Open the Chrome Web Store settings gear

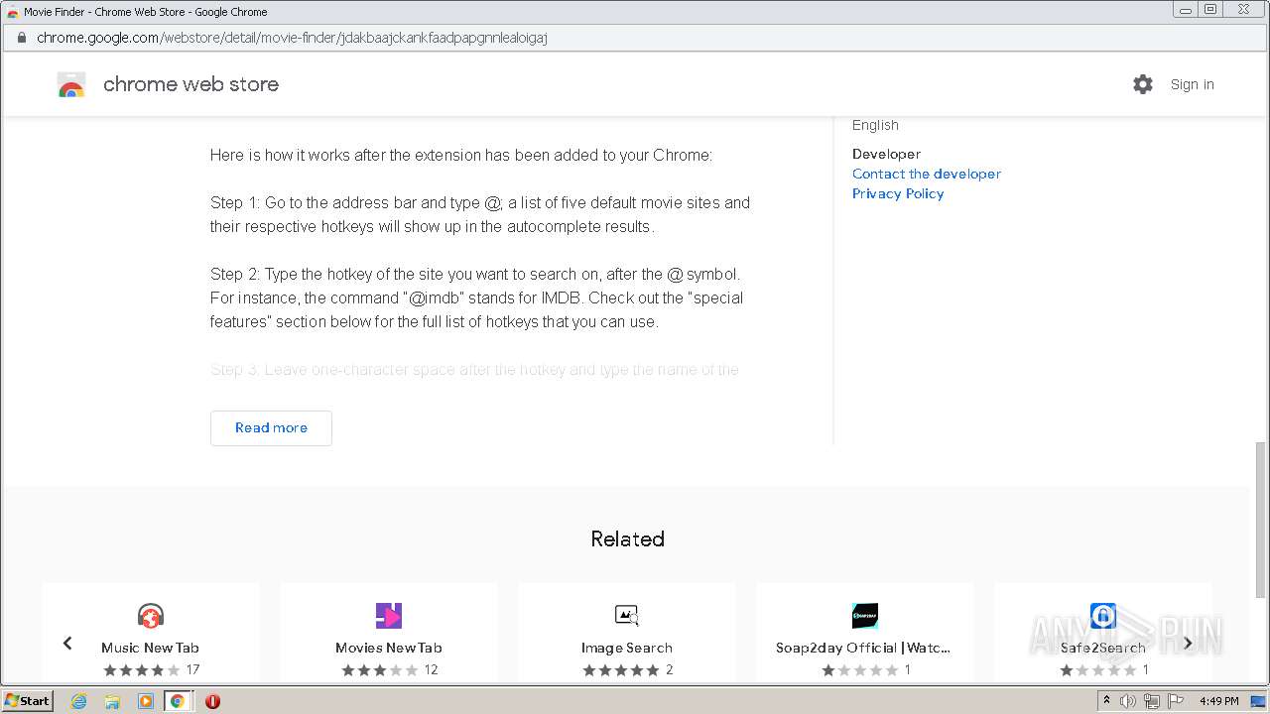(1143, 84)
